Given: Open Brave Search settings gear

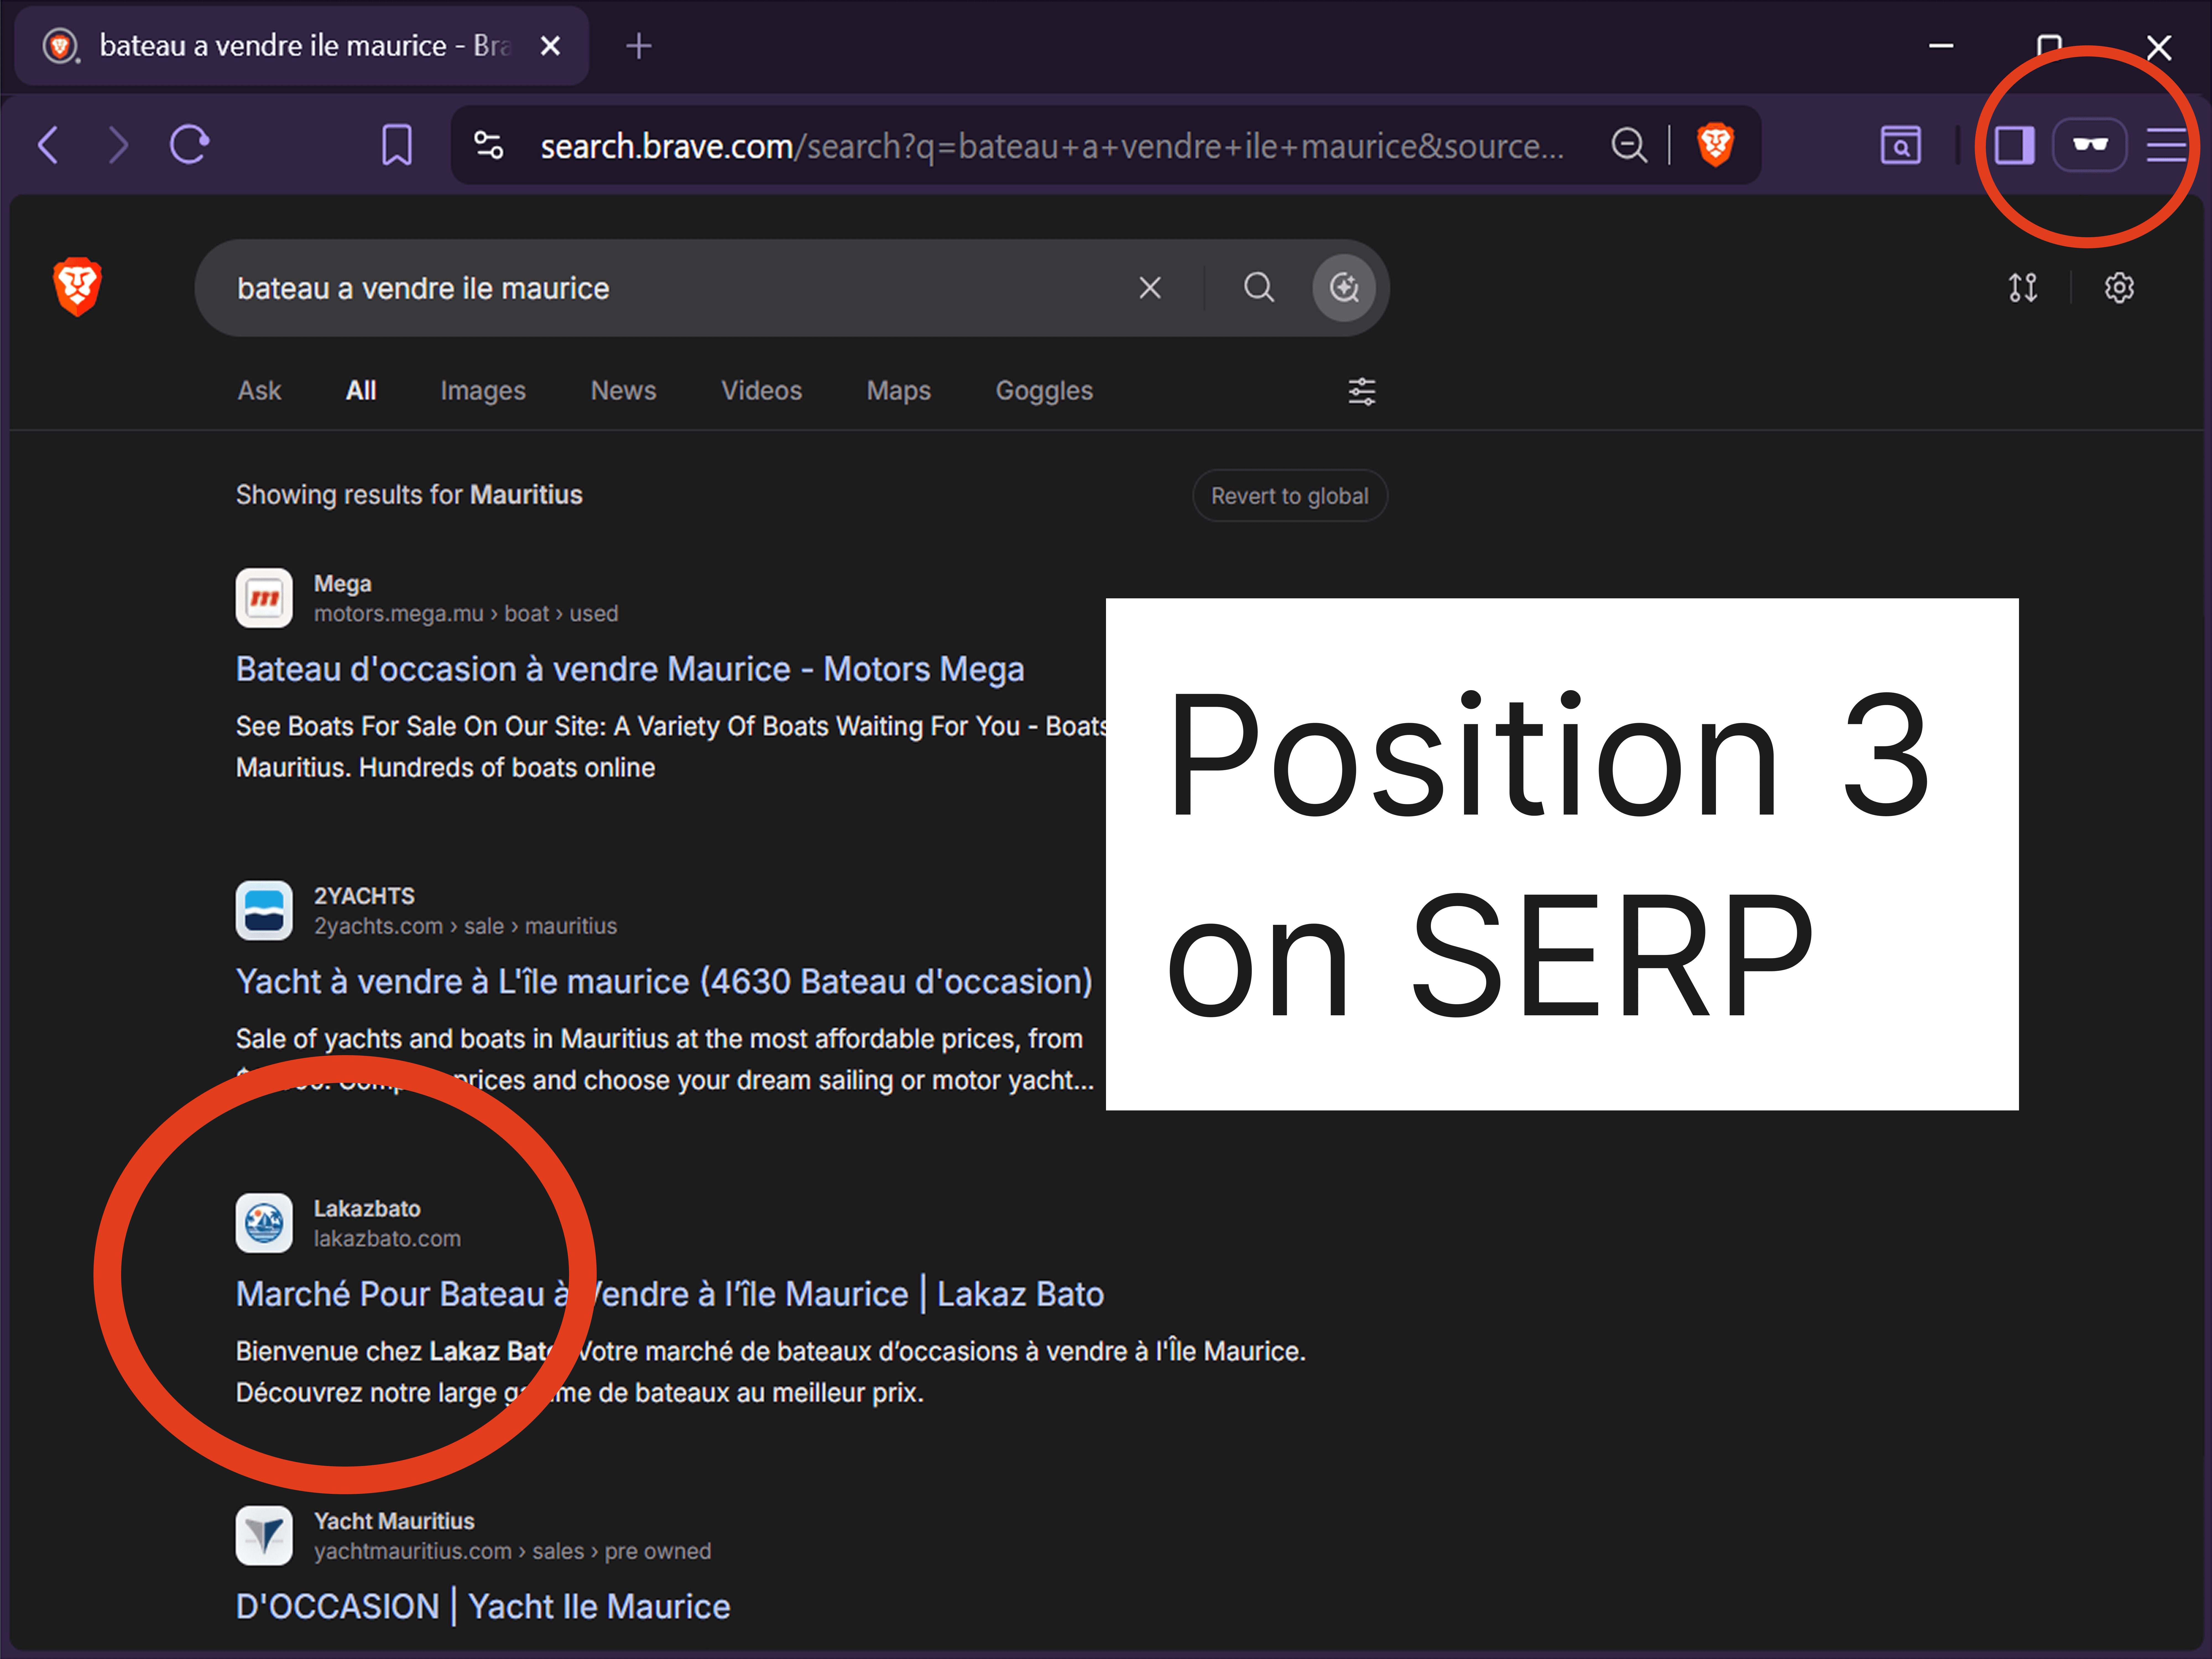Looking at the screenshot, I should pos(2119,288).
